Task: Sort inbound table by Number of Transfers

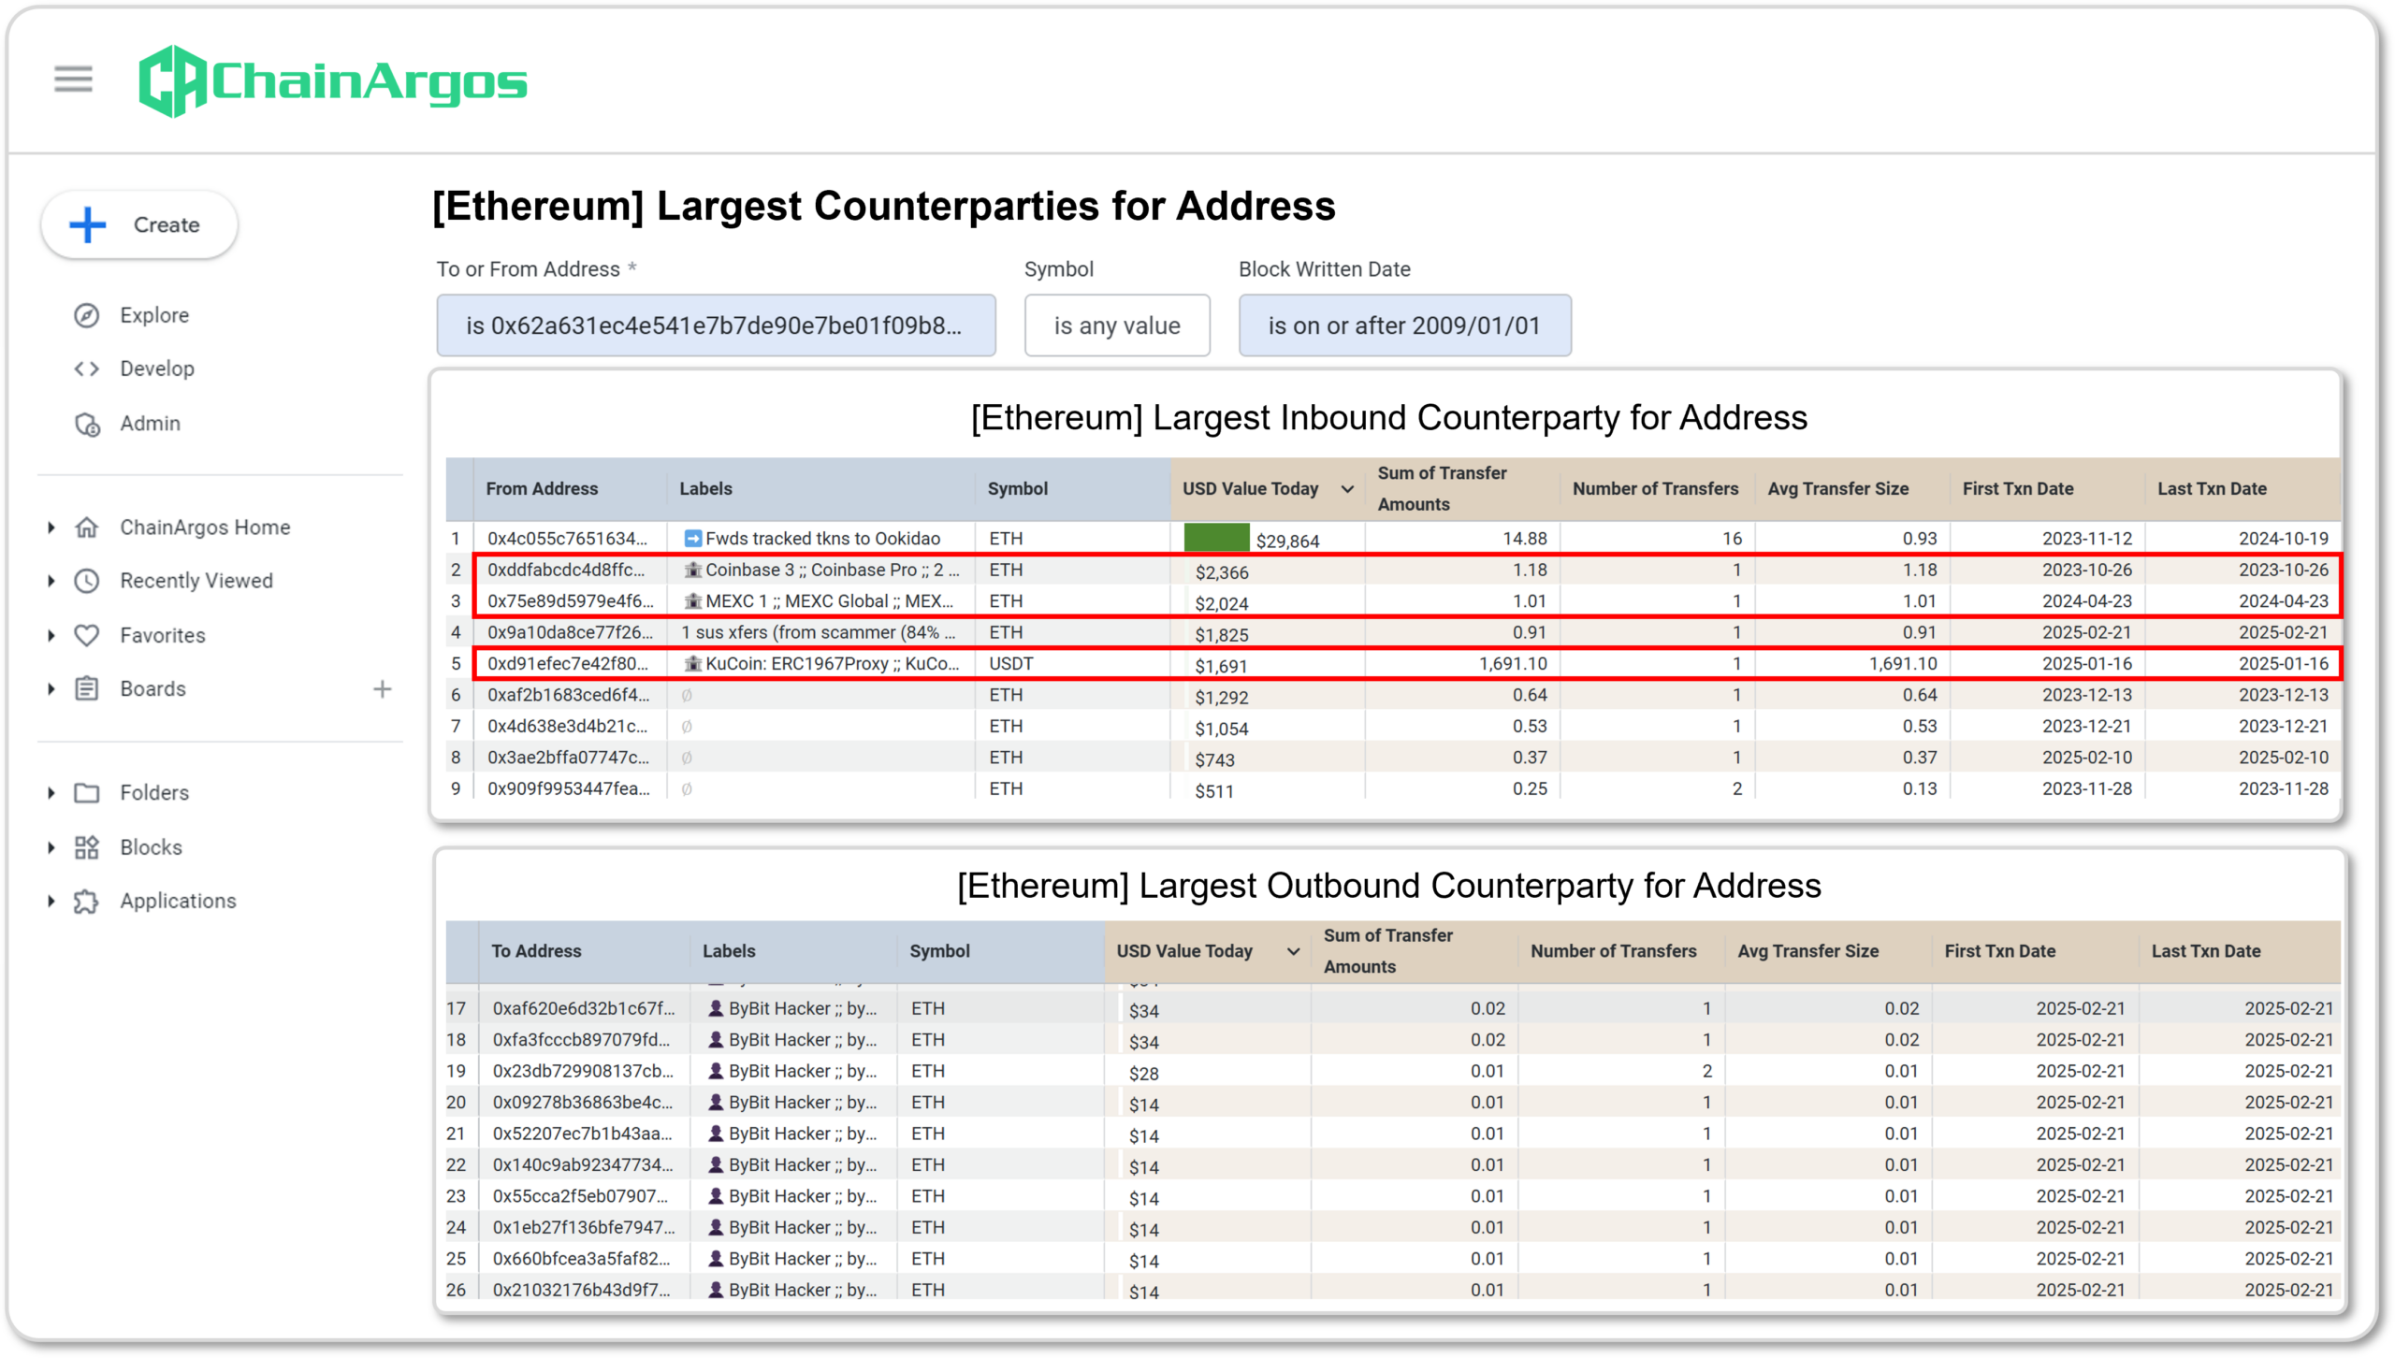Action: (x=1654, y=489)
